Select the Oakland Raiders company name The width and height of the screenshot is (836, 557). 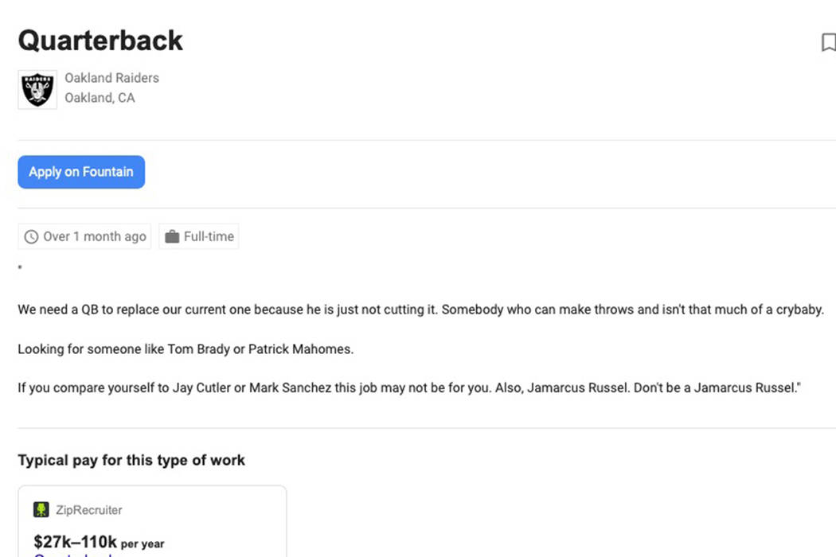pyautogui.click(x=111, y=78)
